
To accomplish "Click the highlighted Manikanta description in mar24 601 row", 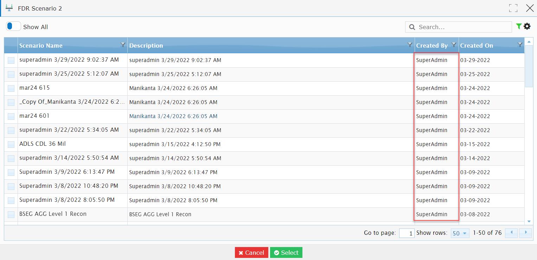I will pos(173,116).
